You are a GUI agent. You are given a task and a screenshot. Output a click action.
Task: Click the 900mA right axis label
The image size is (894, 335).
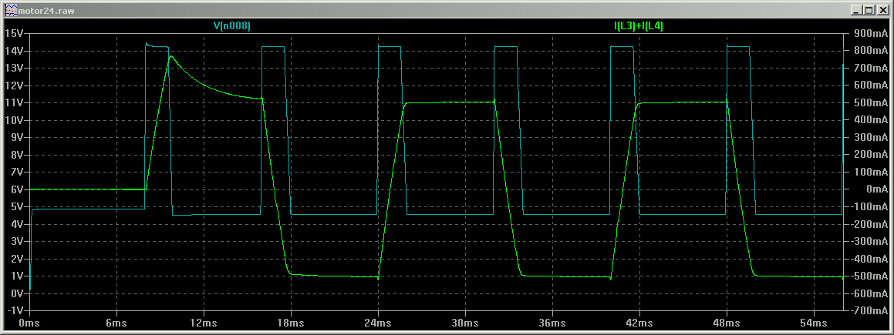tap(870, 34)
